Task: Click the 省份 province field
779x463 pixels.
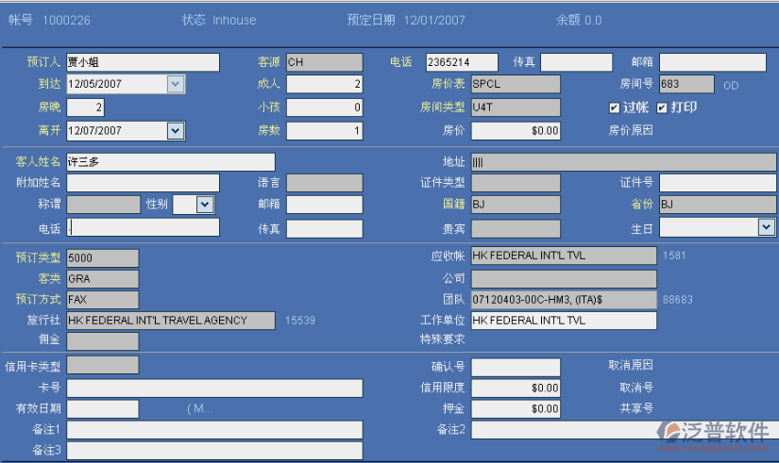Action: point(718,204)
